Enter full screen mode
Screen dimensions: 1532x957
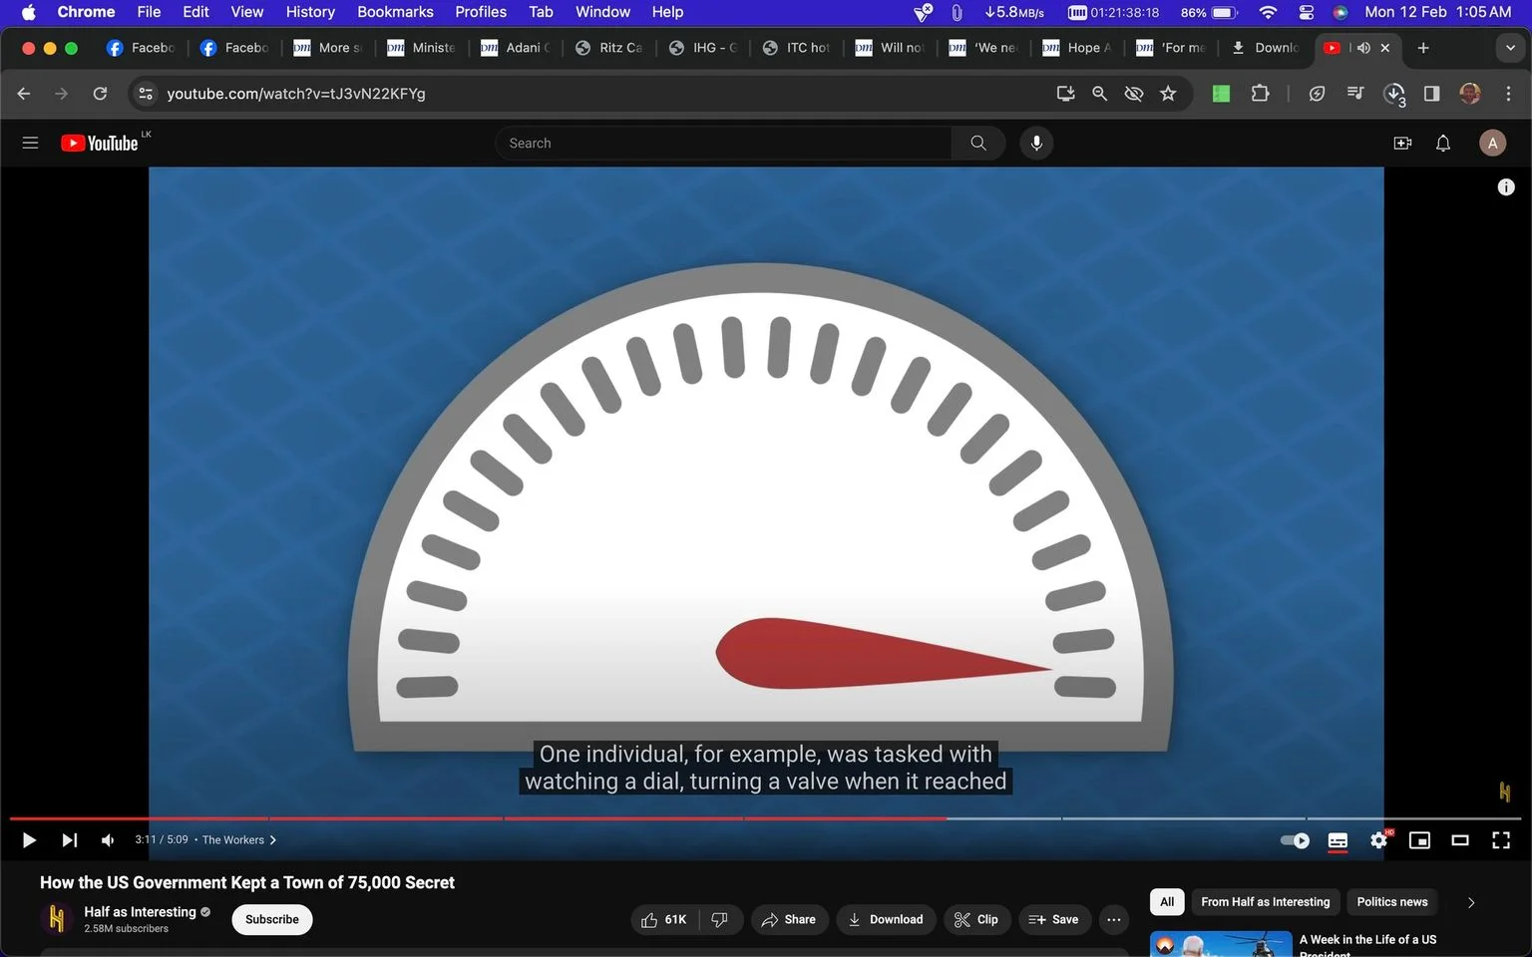(1501, 840)
